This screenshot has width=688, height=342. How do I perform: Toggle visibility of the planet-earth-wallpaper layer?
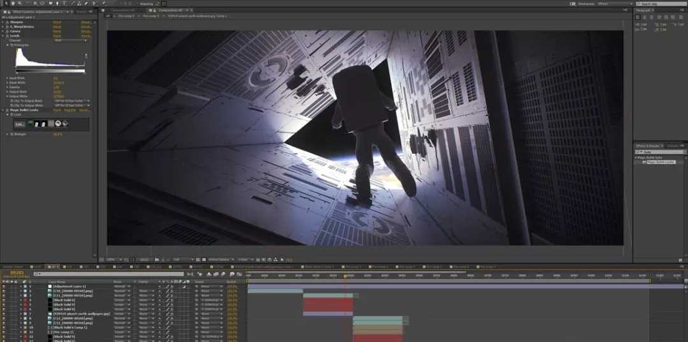tap(3, 314)
